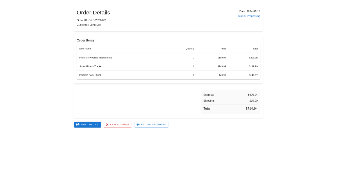Image resolution: width=337 pixels, height=177 pixels.
Task: Click the Cancel Order button
Action: click(118, 124)
